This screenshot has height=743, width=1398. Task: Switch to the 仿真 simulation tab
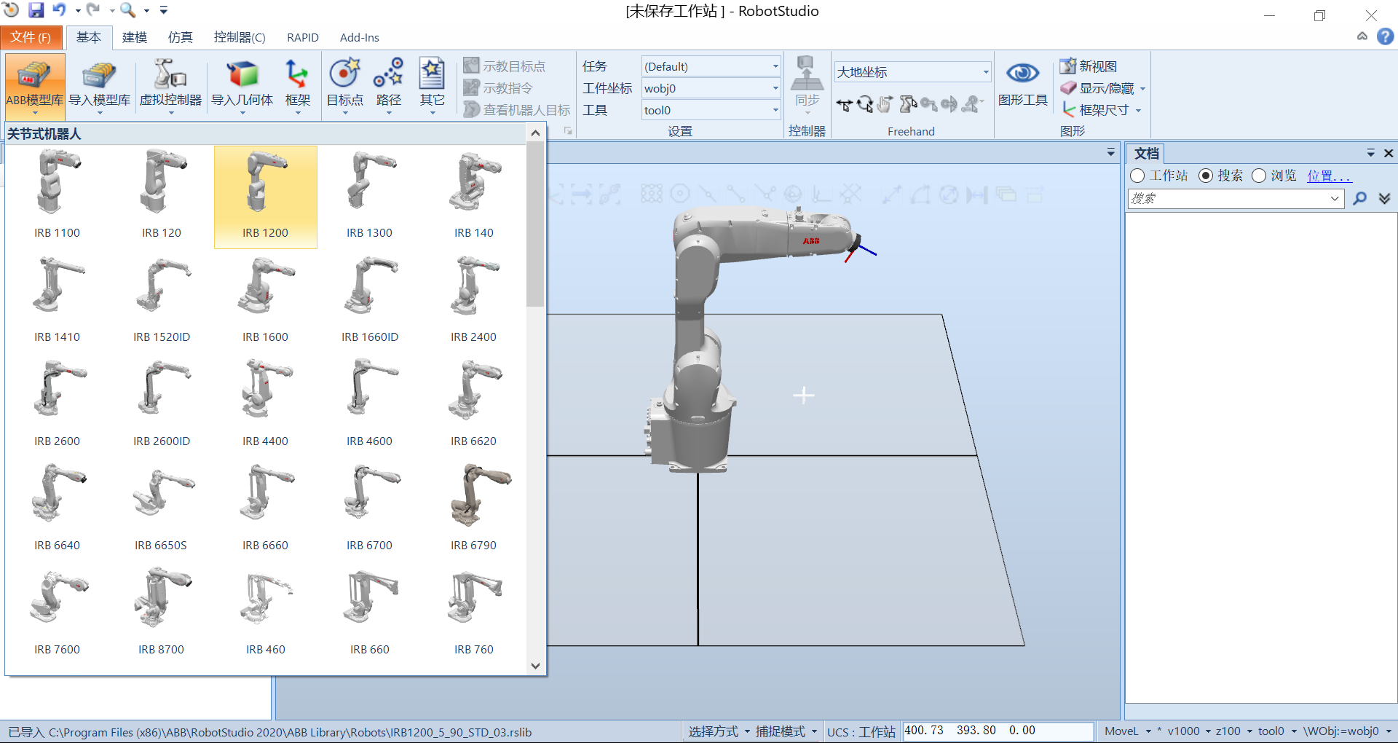[x=180, y=37]
